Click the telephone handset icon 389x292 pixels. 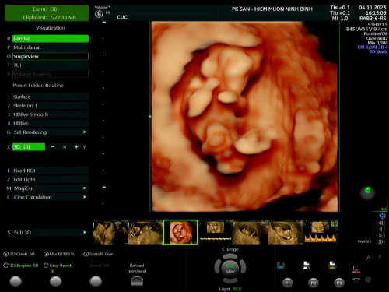[x=356, y=280]
